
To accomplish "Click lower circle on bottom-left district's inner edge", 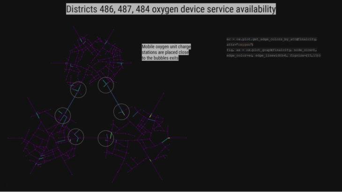I will point(76,136).
